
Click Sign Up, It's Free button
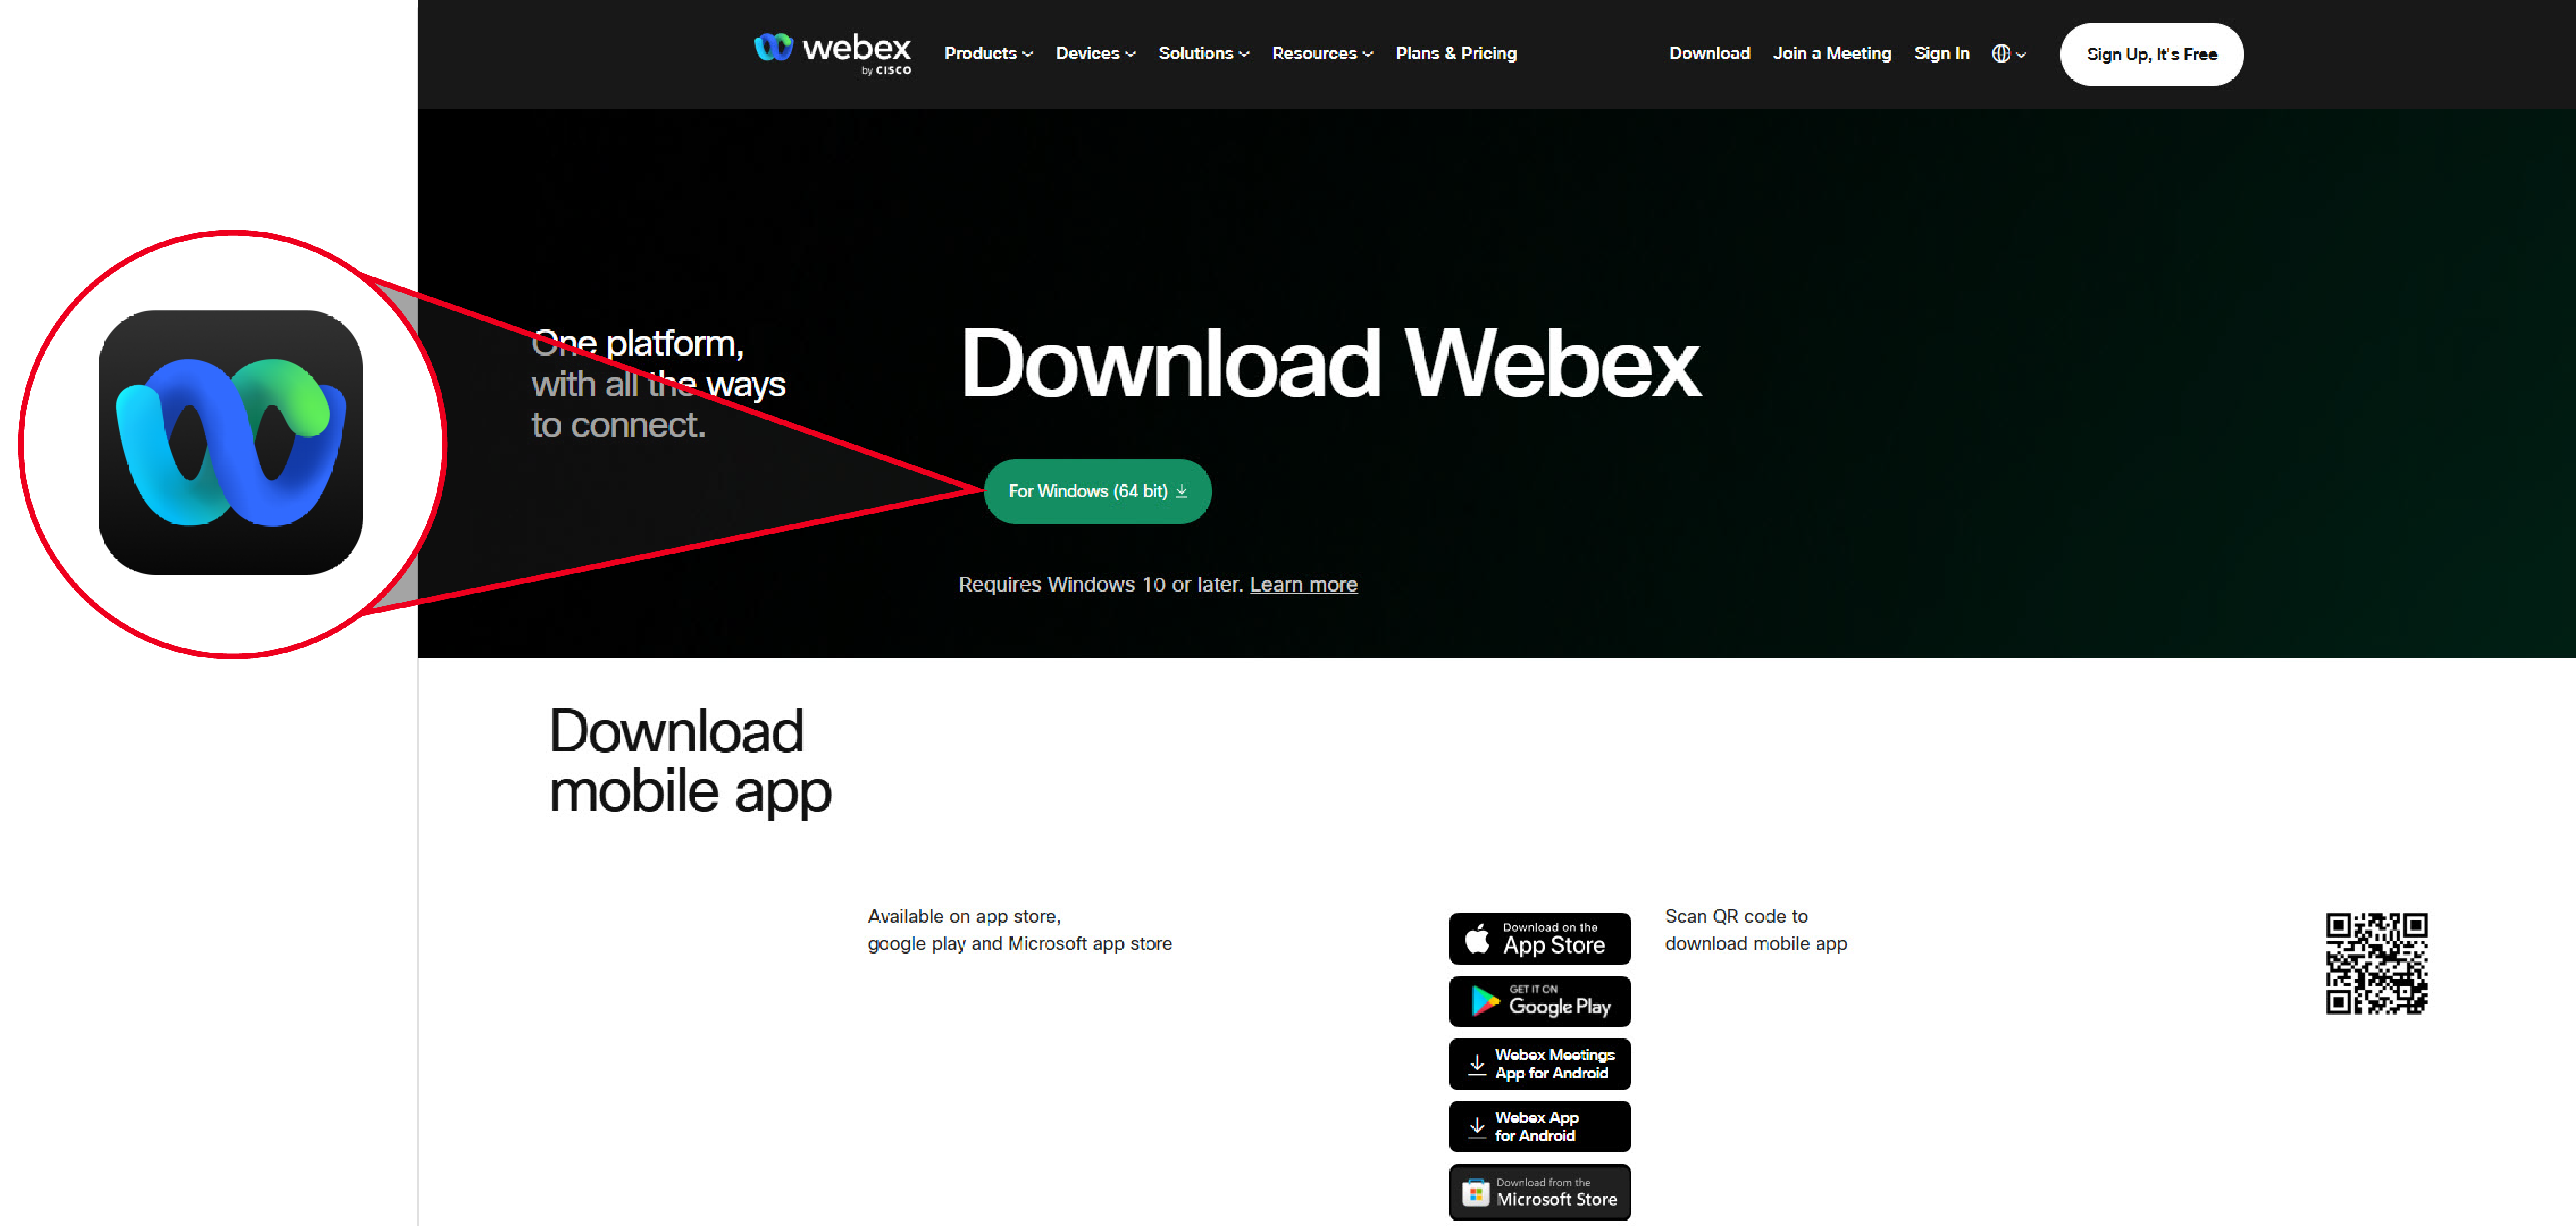(2150, 54)
